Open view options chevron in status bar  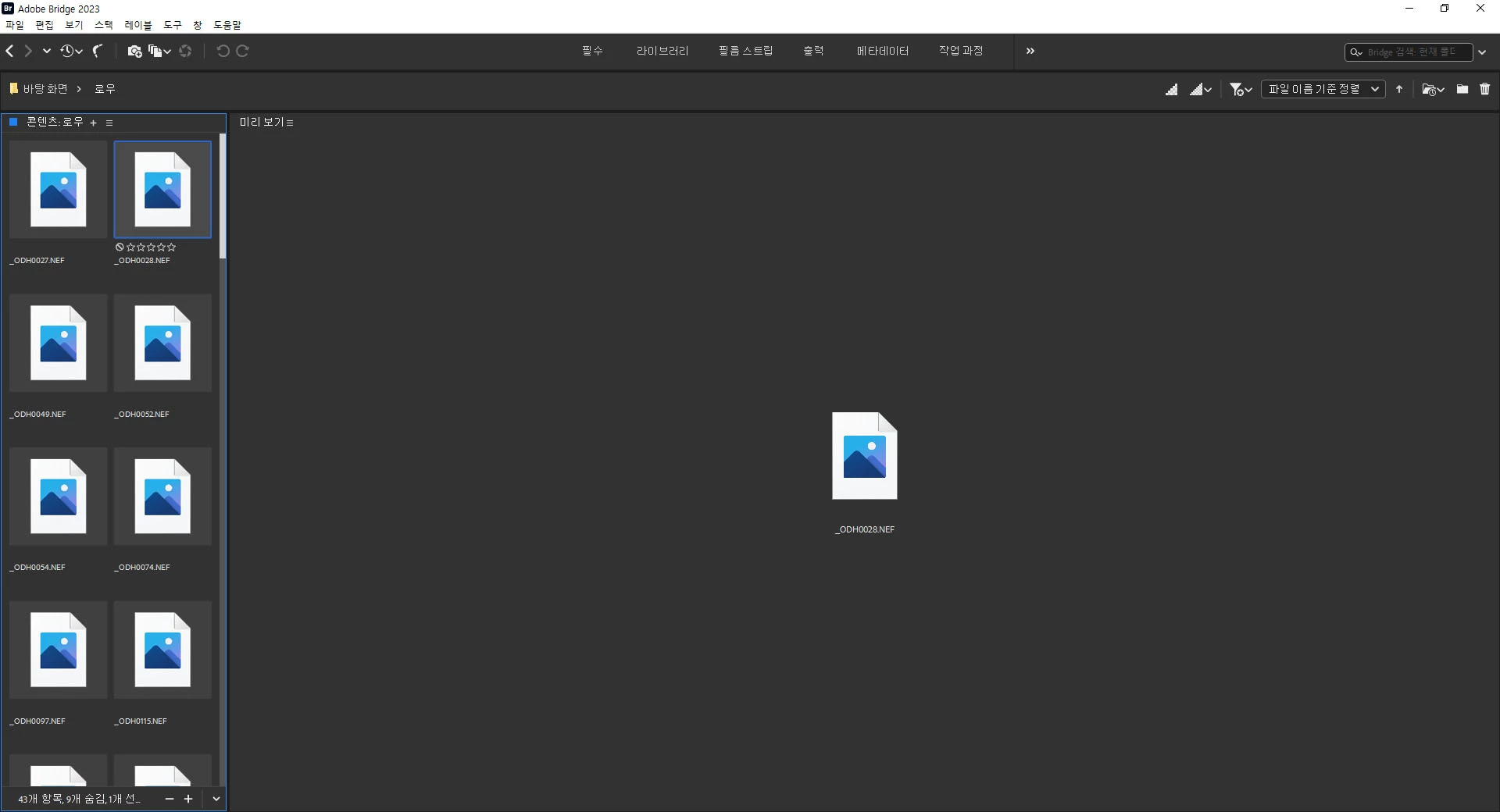point(216,799)
